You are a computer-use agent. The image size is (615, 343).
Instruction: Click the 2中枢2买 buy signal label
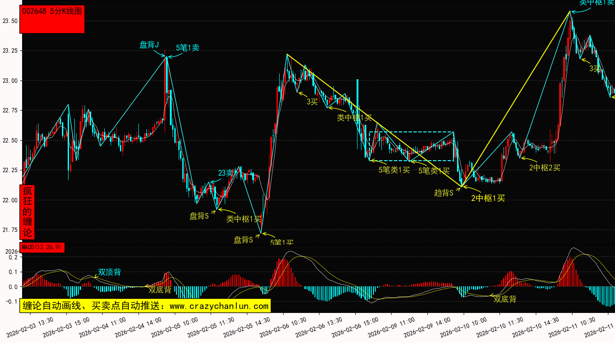[x=545, y=168]
